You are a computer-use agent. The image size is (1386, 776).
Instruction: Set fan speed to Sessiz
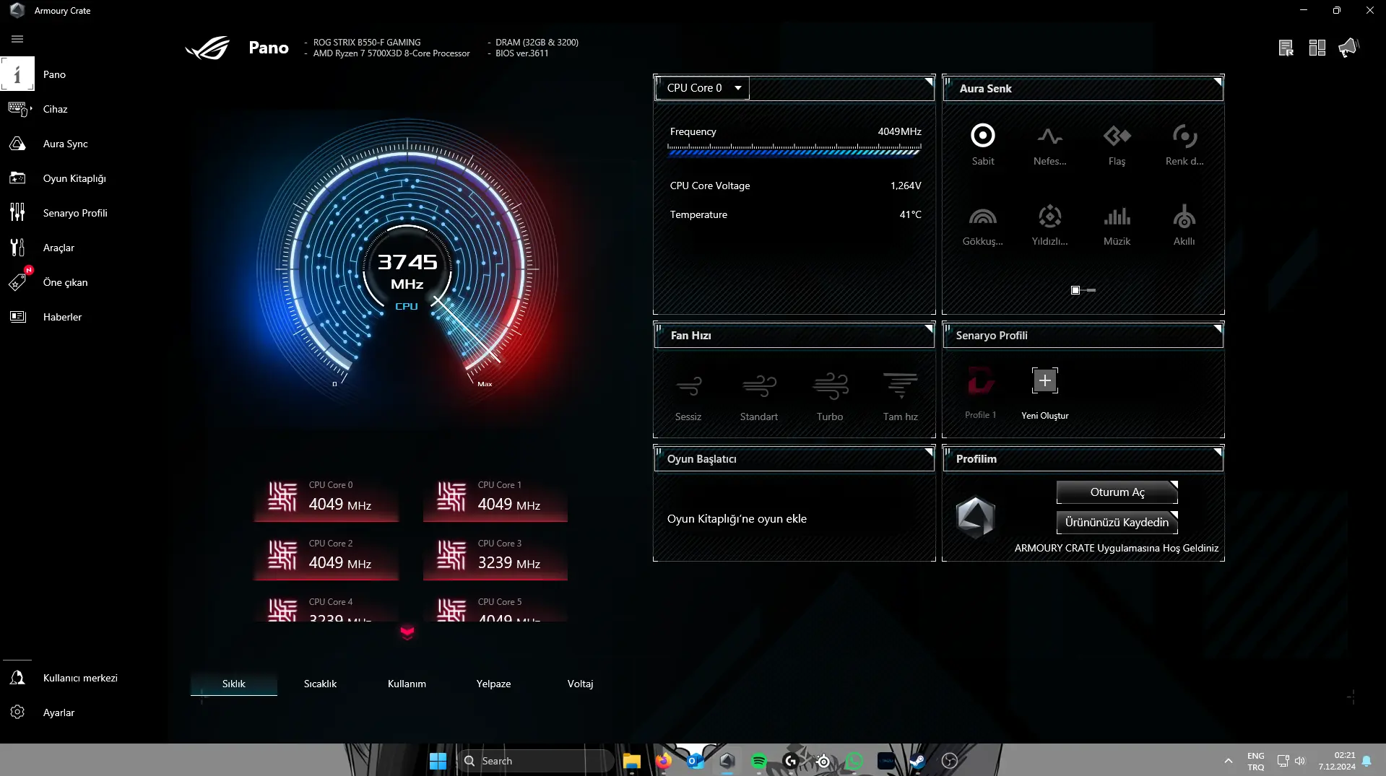tap(688, 397)
